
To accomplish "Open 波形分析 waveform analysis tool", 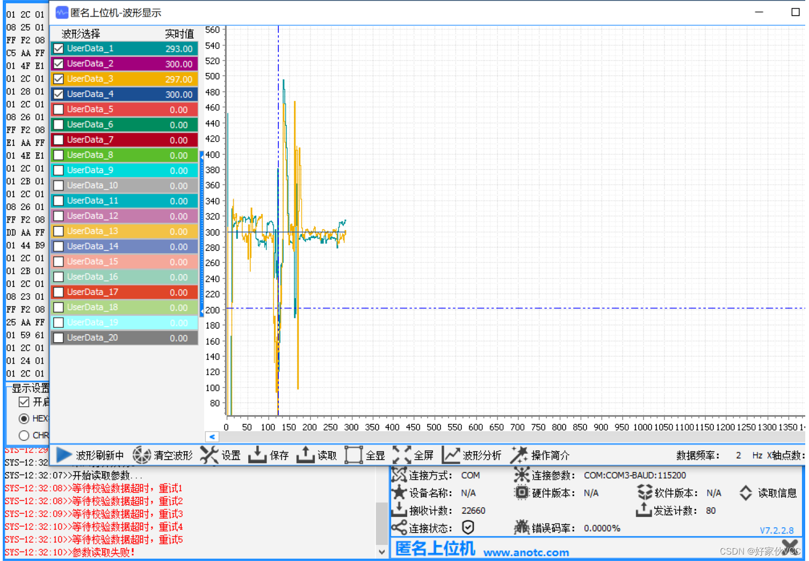I will (451, 455).
